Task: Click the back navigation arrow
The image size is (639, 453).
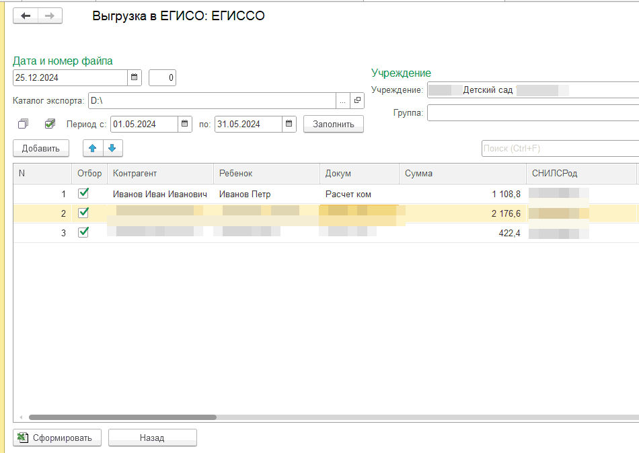Action: pos(26,16)
